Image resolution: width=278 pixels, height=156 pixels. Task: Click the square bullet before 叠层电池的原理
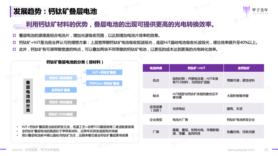click(x=14, y=35)
